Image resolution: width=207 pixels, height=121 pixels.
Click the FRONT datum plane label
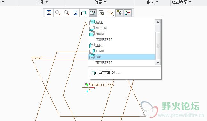[x=37, y=58]
